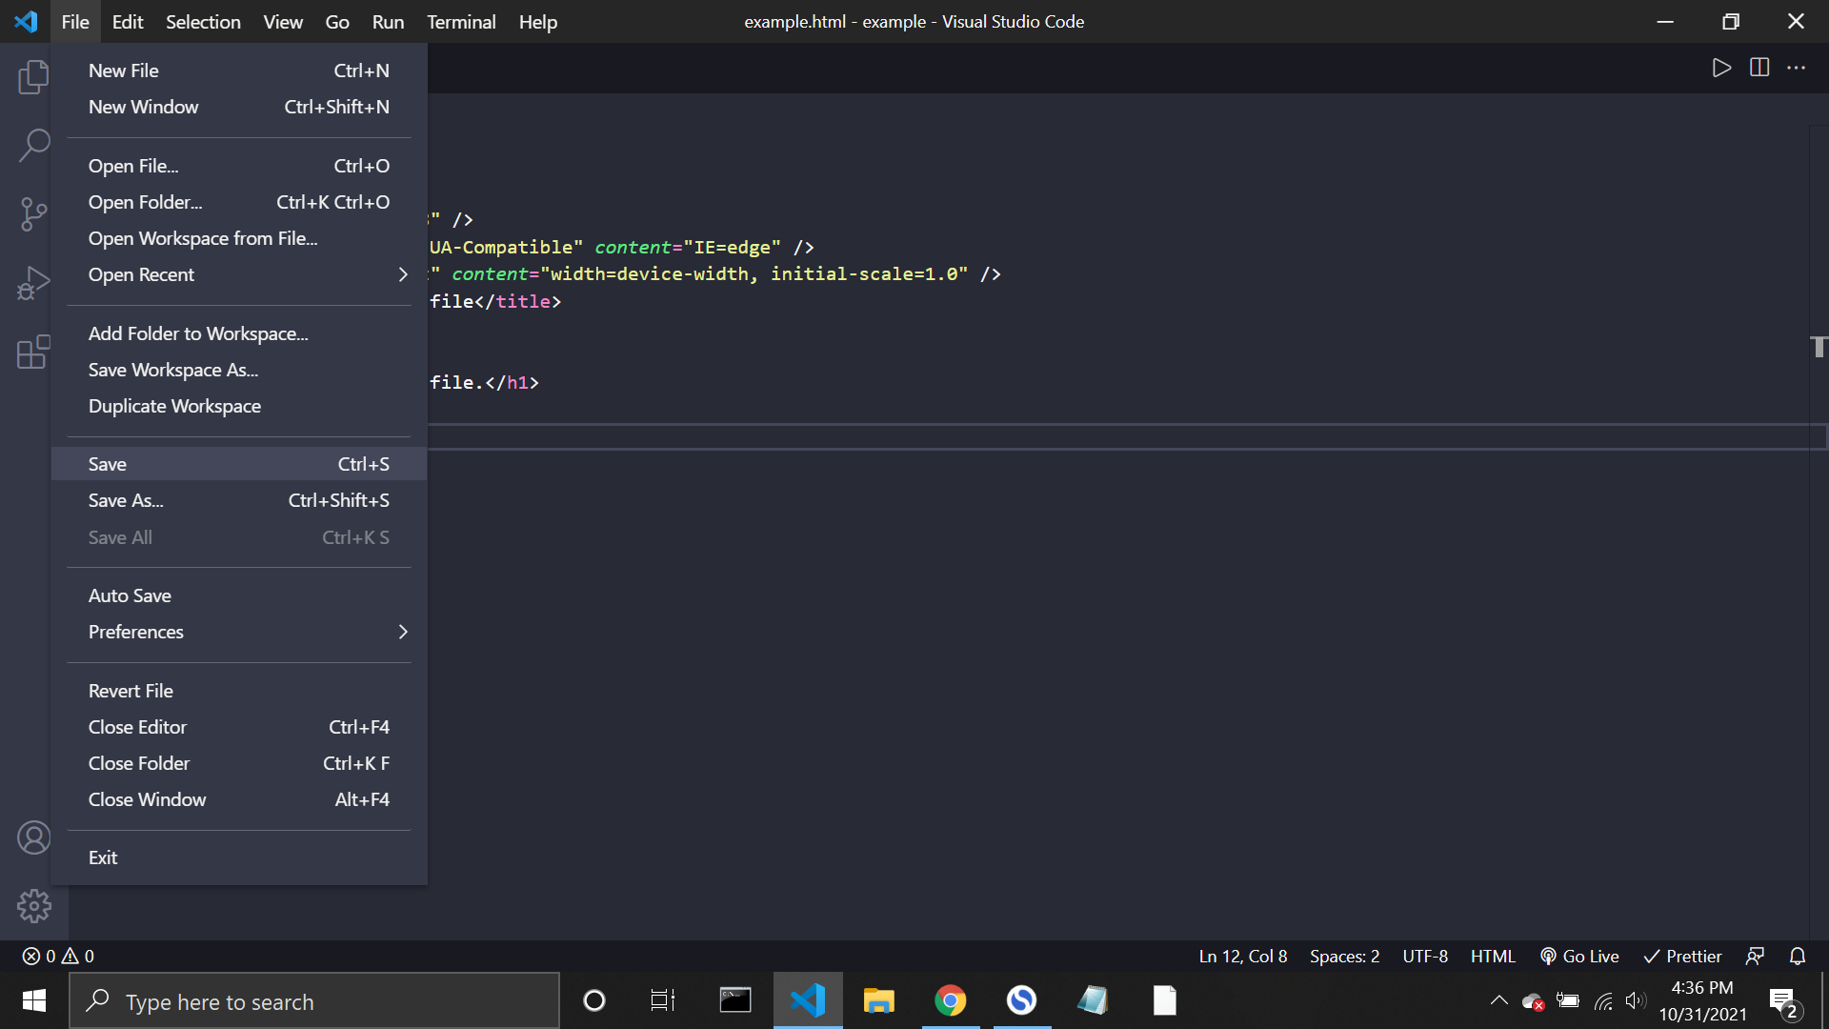Select the Explorer icon in sidebar
Screen dimensions: 1829x1029
point(32,78)
